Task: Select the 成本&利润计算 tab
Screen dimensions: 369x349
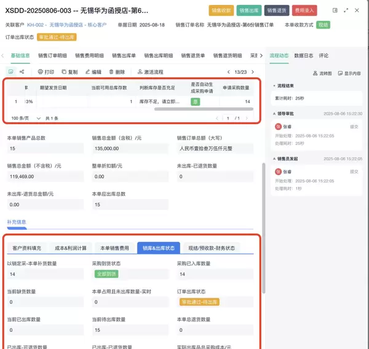Action: pyautogui.click(x=69, y=248)
